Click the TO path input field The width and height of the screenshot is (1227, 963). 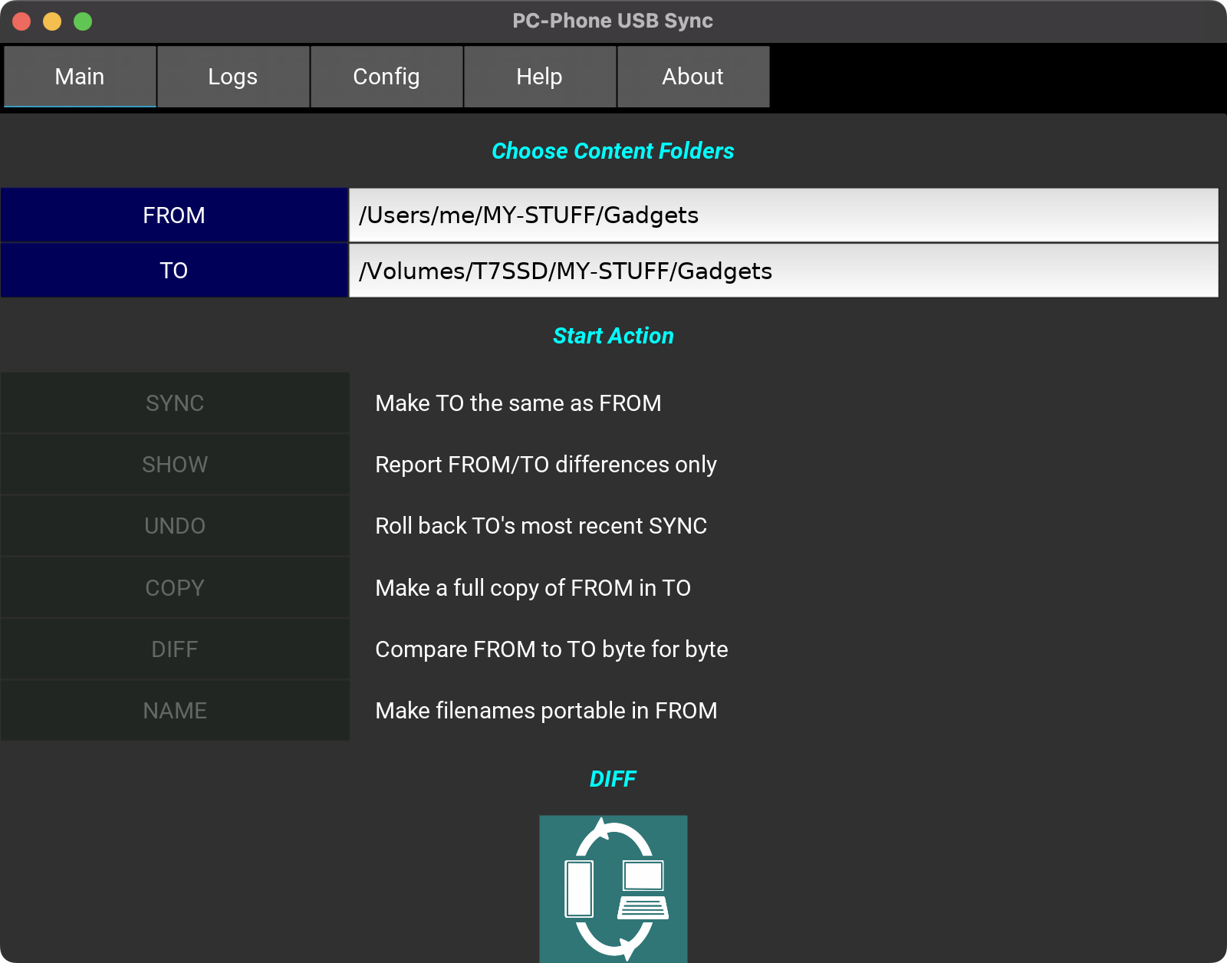783,271
